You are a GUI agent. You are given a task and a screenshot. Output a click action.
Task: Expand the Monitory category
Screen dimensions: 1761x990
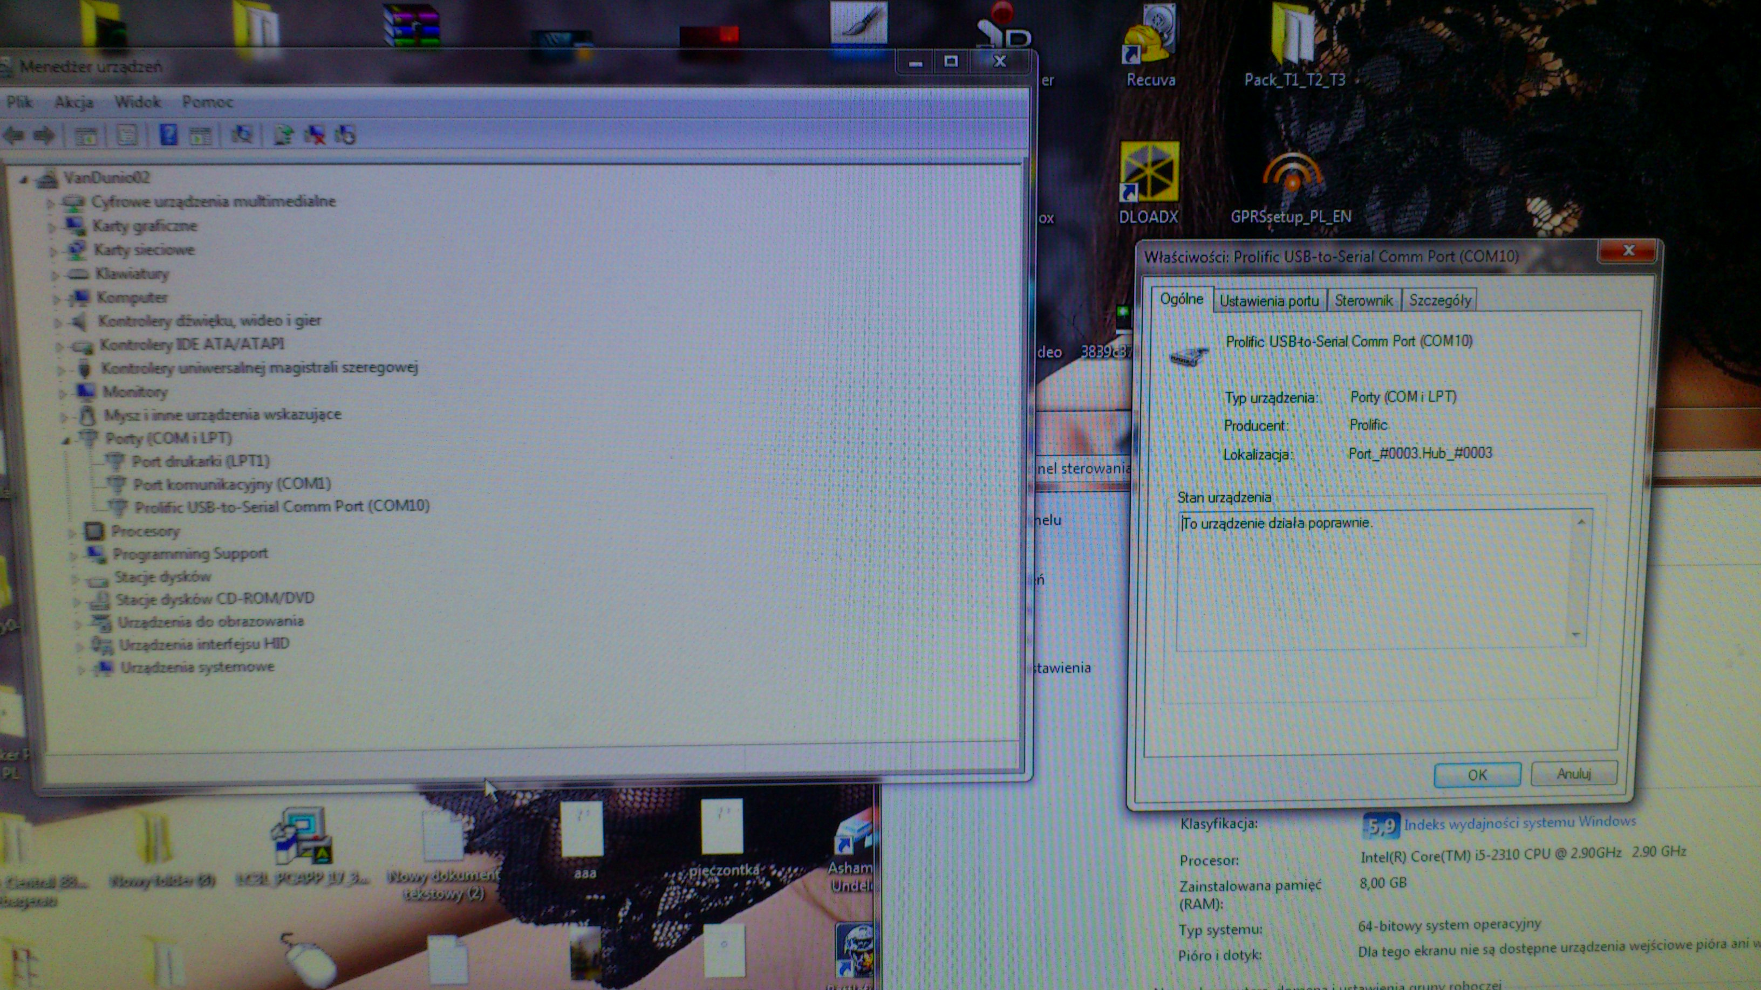coord(63,394)
